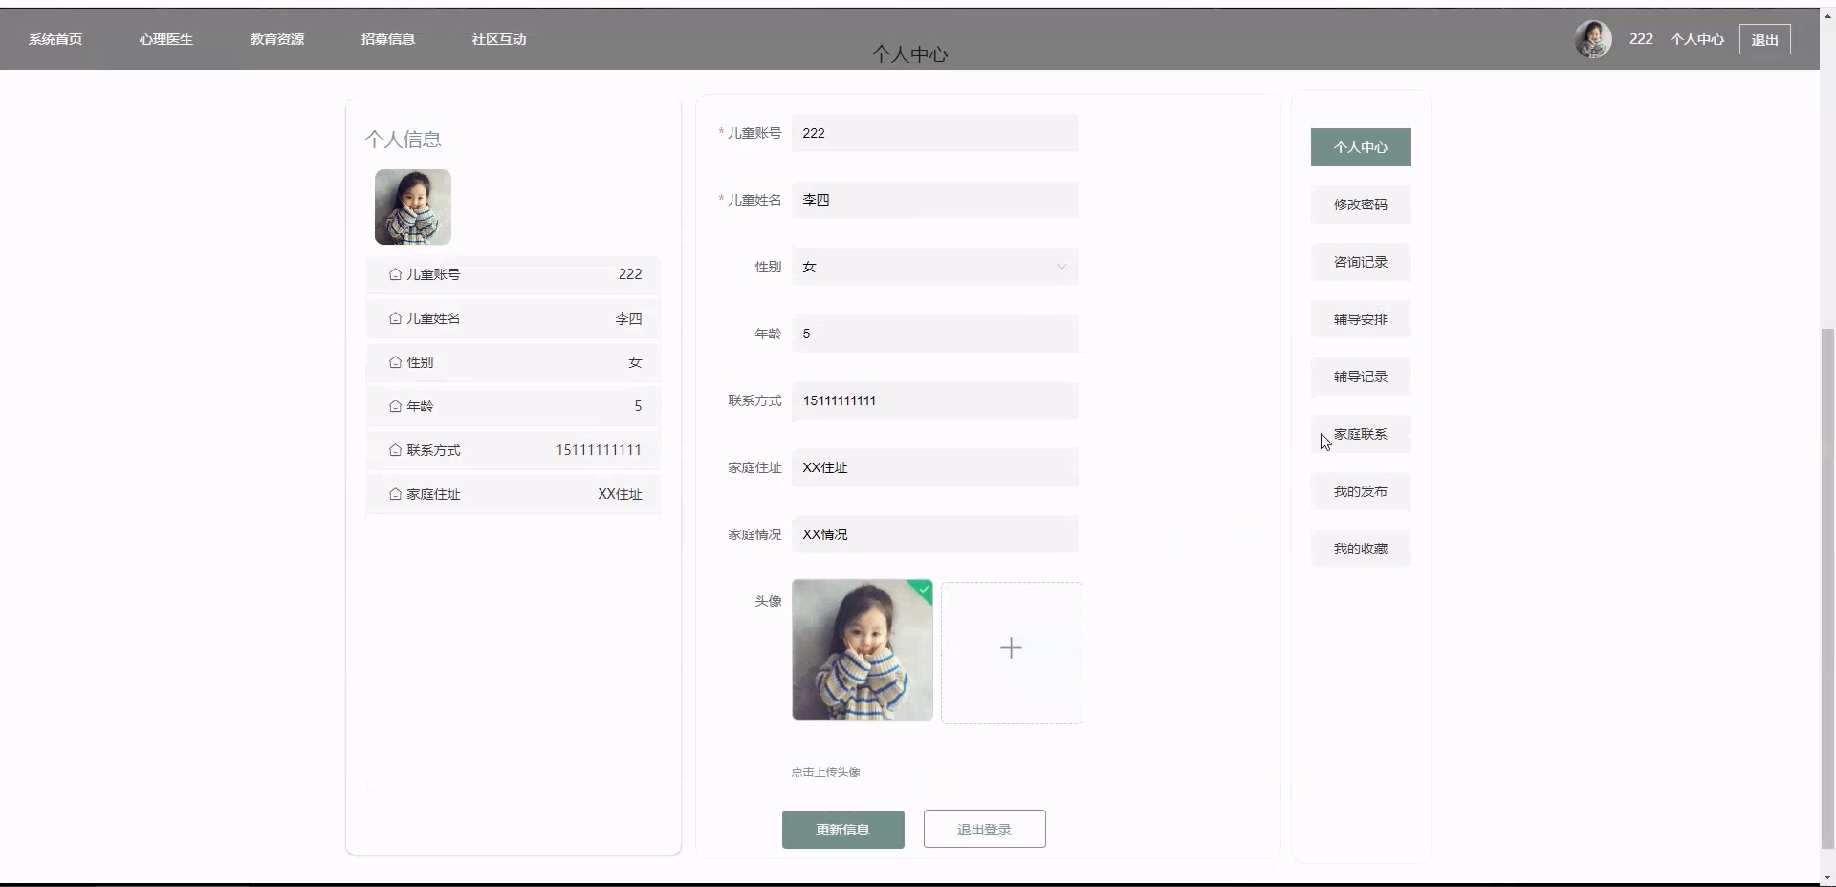The image size is (1836, 887).
Task: Open the 招募信息 menu item
Action: tap(388, 39)
